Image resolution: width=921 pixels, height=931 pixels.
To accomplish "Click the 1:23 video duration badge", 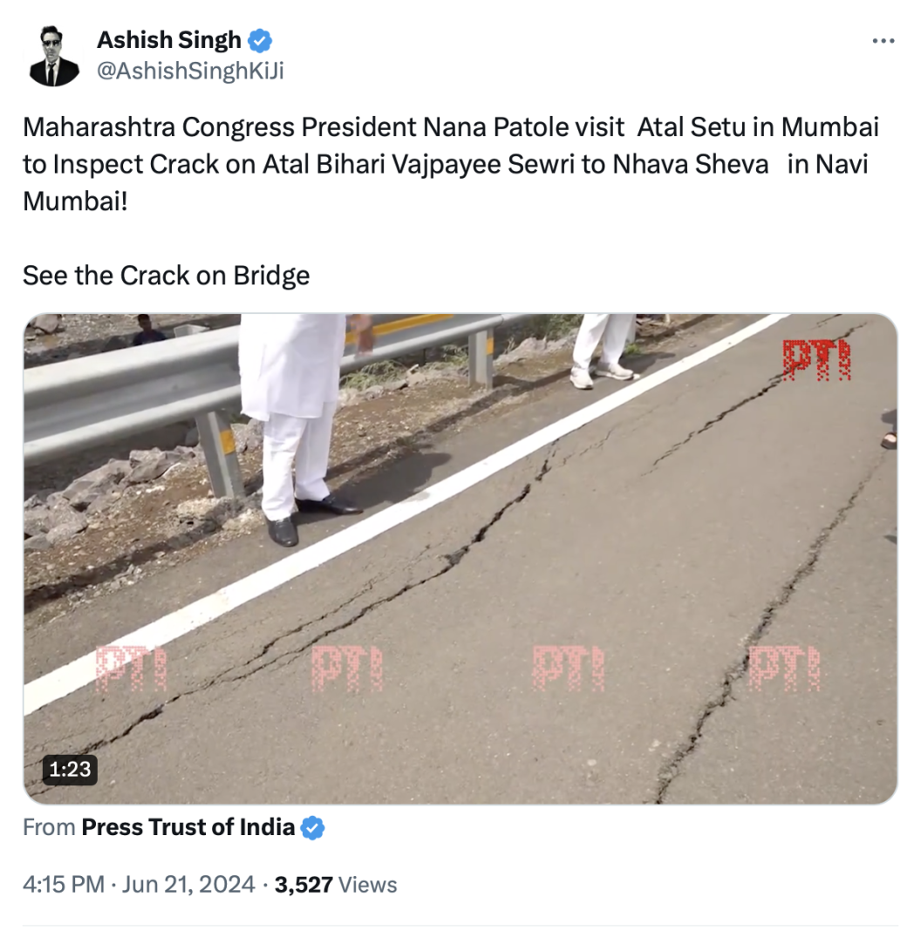I will 70,769.
